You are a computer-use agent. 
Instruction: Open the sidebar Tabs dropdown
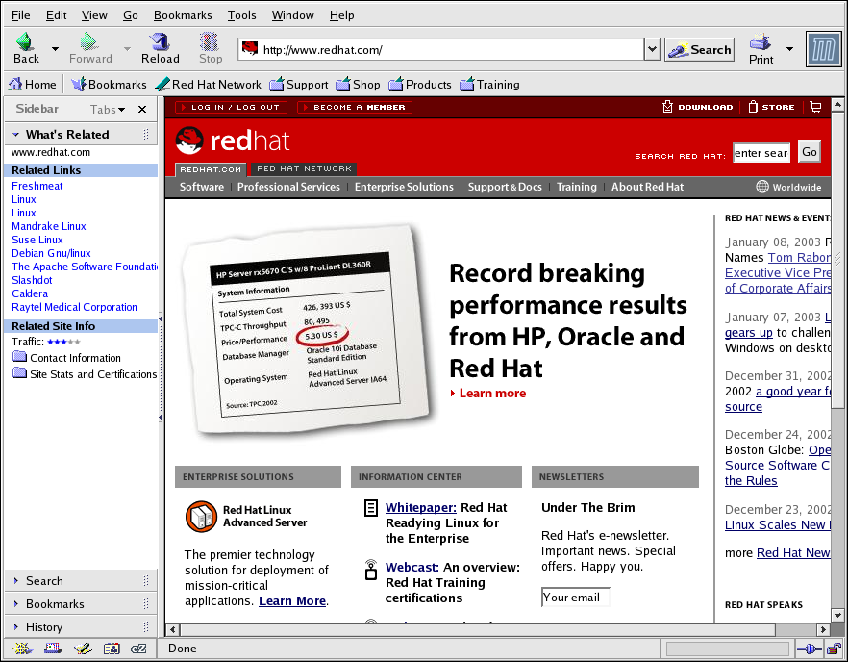coord(108,110)
